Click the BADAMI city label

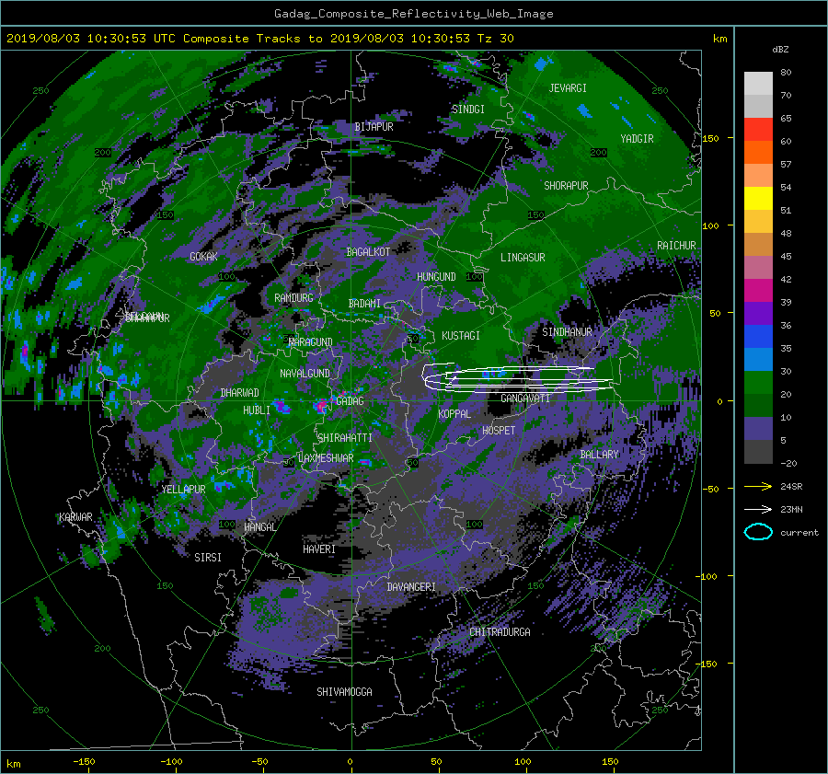coord(364,304)
